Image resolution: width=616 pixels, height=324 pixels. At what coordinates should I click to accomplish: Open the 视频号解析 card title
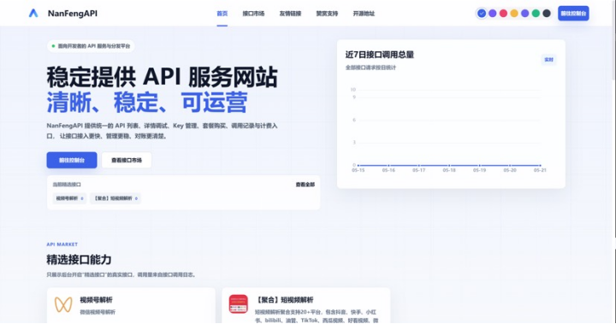point(96,300)
